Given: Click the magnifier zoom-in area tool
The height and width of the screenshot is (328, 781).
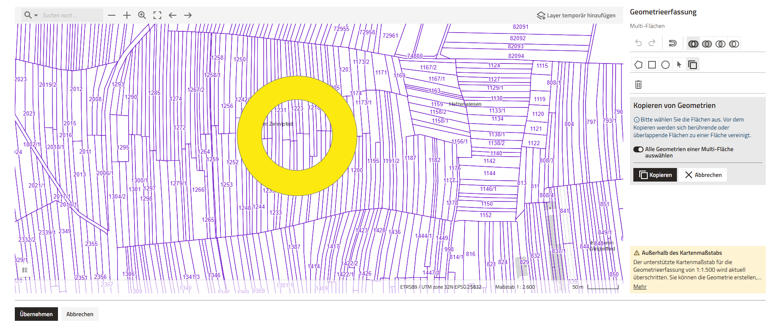Looking at the screenshot, I should tap(142, 15).
